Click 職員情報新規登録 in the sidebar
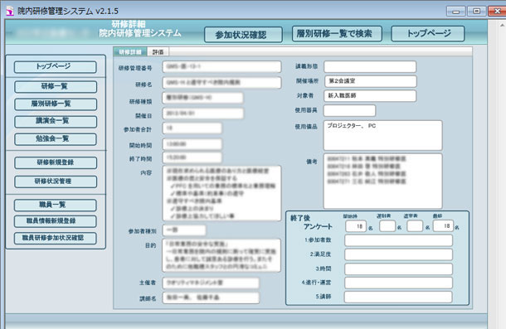Image resolution: width=506 pixels, height=329 pixels. pyautogui.click(x=56, y=221)
